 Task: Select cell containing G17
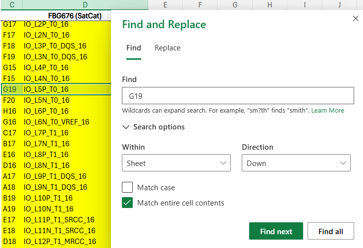pyautogui.click(x=12, y=24)
